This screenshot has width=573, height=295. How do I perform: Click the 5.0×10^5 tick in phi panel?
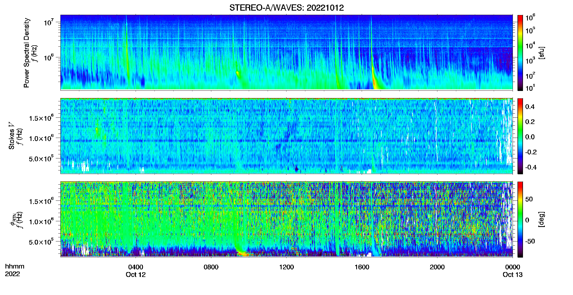pos(41,241)
